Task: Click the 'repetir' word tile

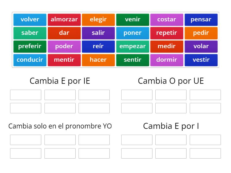Action: click(x=167, y=33)
